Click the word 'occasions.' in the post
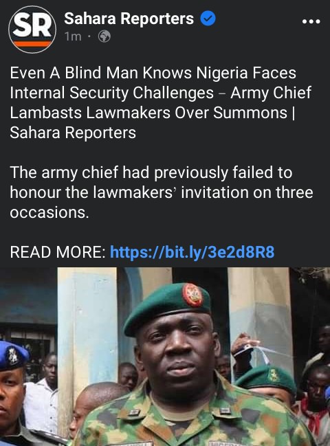 [x=49, y=212]
